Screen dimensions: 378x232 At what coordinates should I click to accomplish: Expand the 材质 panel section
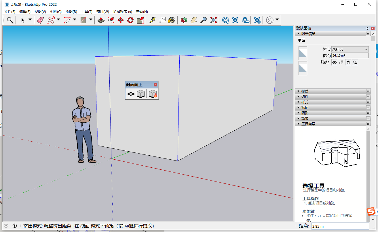[305, 91]
